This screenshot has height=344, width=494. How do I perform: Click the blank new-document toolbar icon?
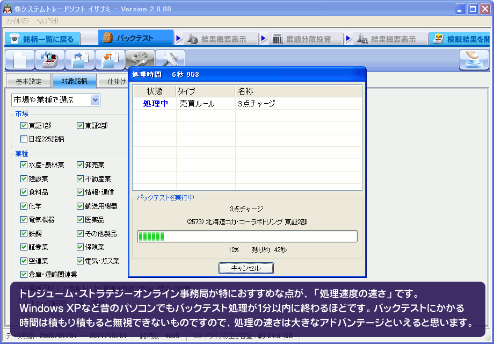click(x=20, y=60)
